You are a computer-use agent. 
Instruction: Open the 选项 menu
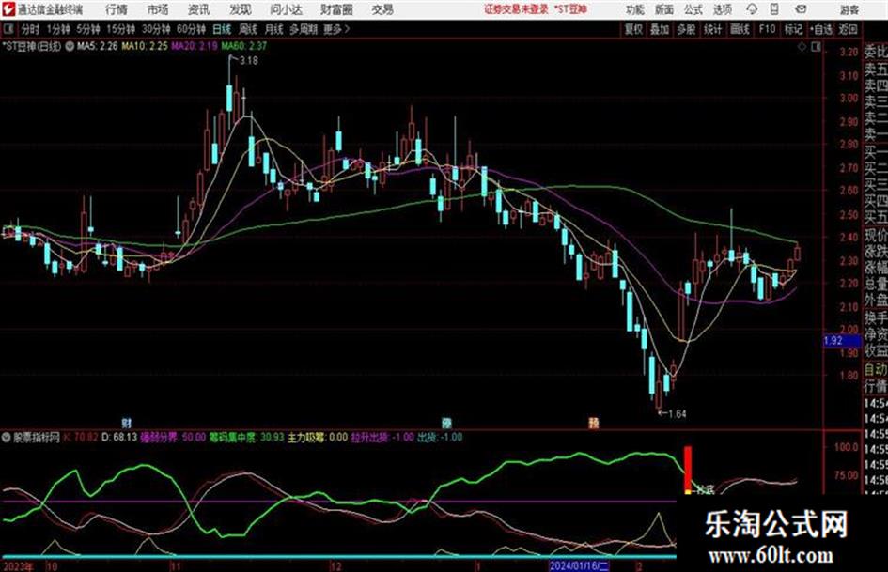723,9
